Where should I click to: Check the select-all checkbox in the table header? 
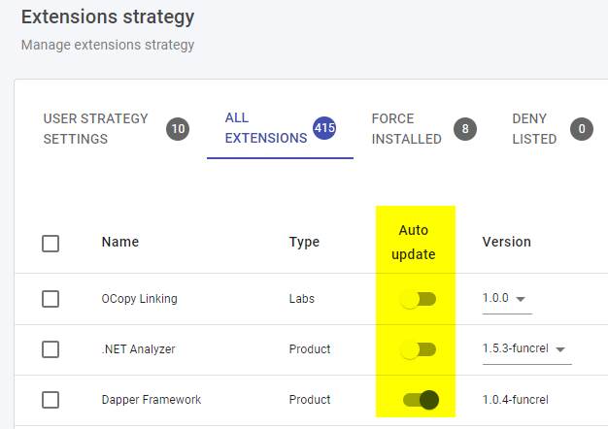click(51, 244)
